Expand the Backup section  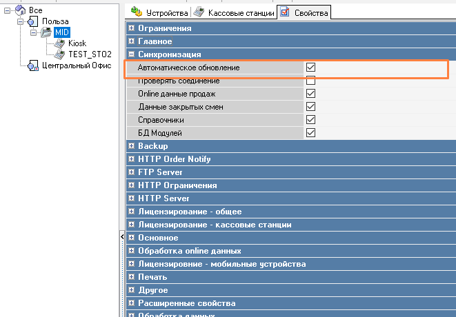coord(132,146)
